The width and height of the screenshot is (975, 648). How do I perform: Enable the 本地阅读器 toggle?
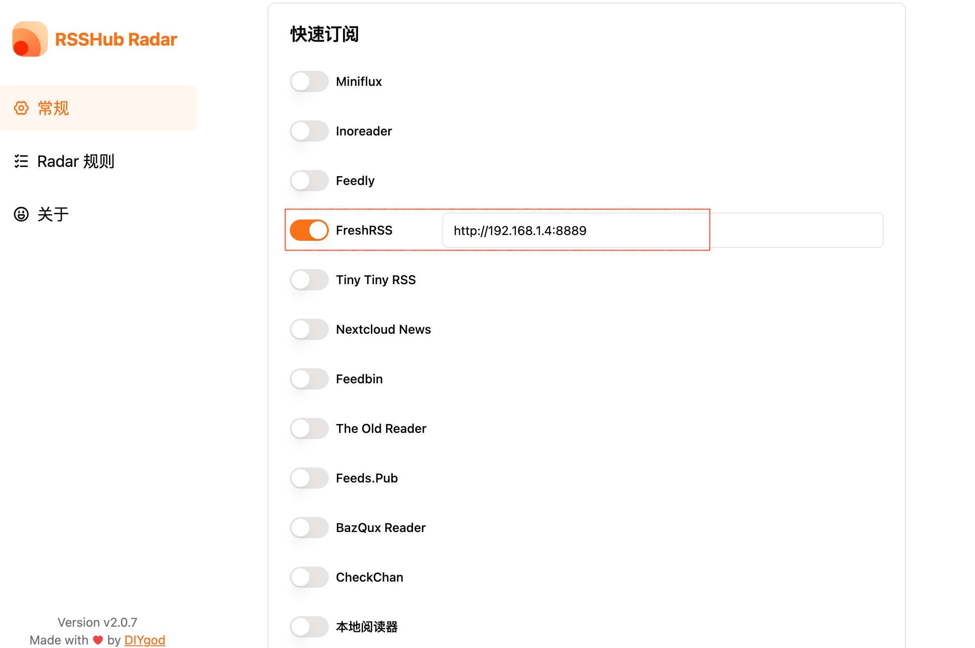(x=309, y=627)
